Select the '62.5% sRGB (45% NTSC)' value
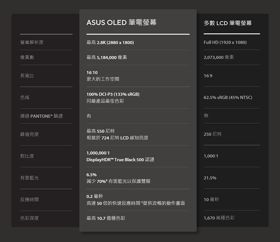This screenshot has height=242, width=280. pos(228,97)
